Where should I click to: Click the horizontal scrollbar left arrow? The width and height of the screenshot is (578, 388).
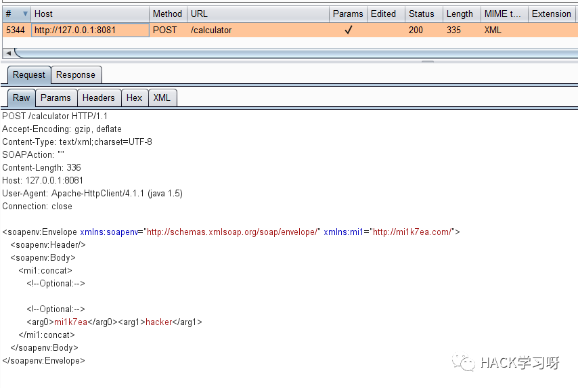(8, 53)
